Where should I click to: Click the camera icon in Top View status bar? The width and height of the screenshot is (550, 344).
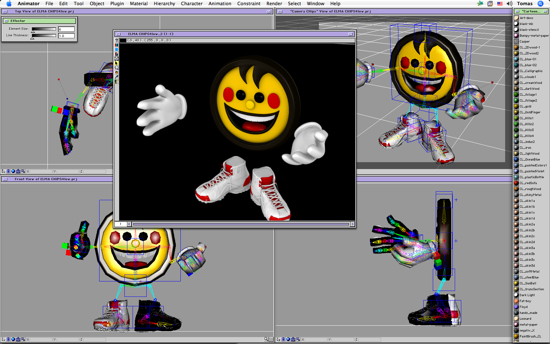click(x=18, y=171)
